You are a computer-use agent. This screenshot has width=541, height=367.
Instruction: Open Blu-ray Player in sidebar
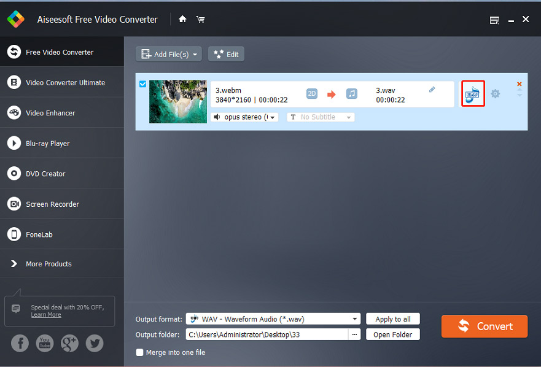coord(62,143)
